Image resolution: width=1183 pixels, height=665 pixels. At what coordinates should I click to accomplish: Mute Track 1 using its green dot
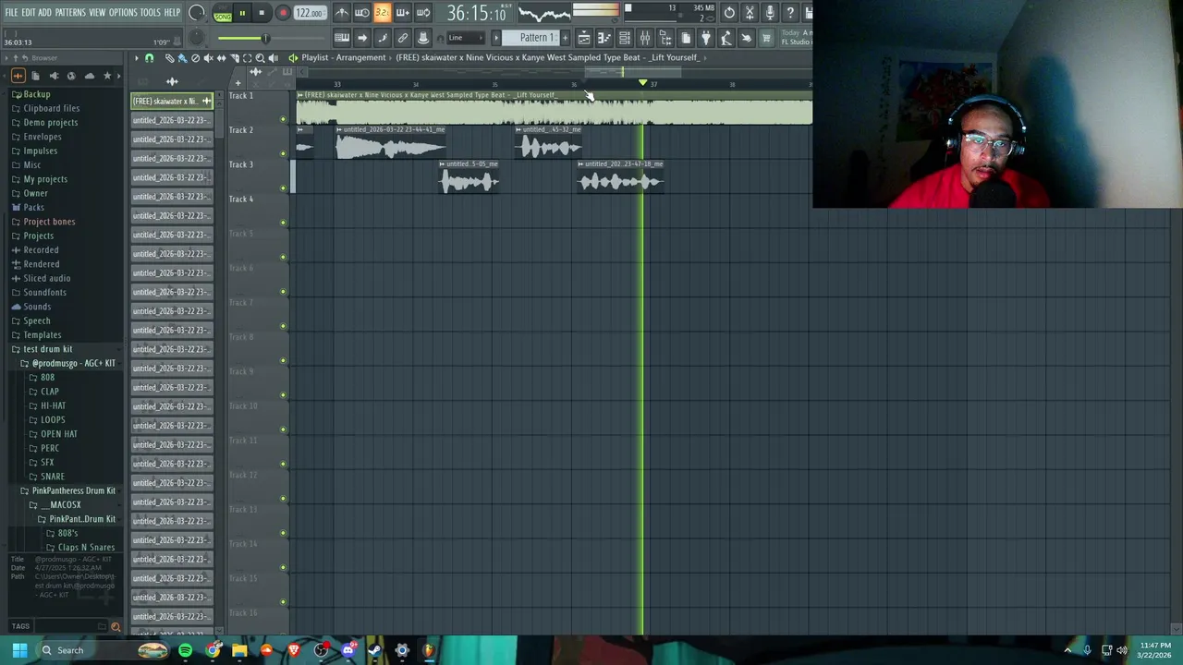pyautogui.click(x=283, y=119)
